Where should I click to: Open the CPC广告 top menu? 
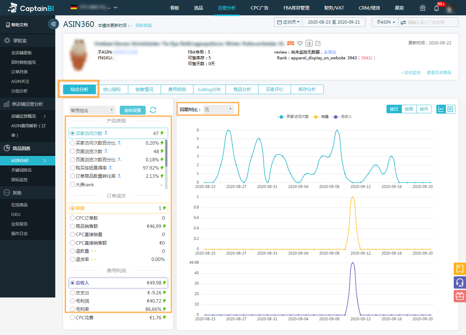260,8
